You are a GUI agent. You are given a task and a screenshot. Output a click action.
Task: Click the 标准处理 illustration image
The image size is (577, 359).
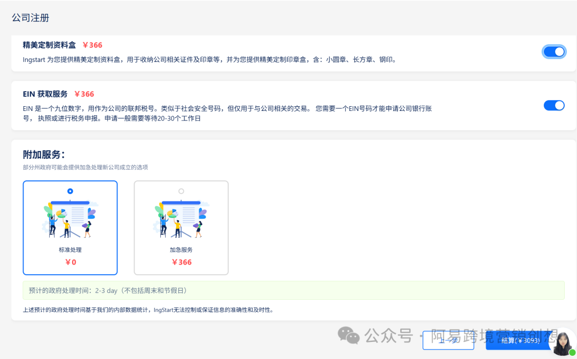click(x=70, y=219)
